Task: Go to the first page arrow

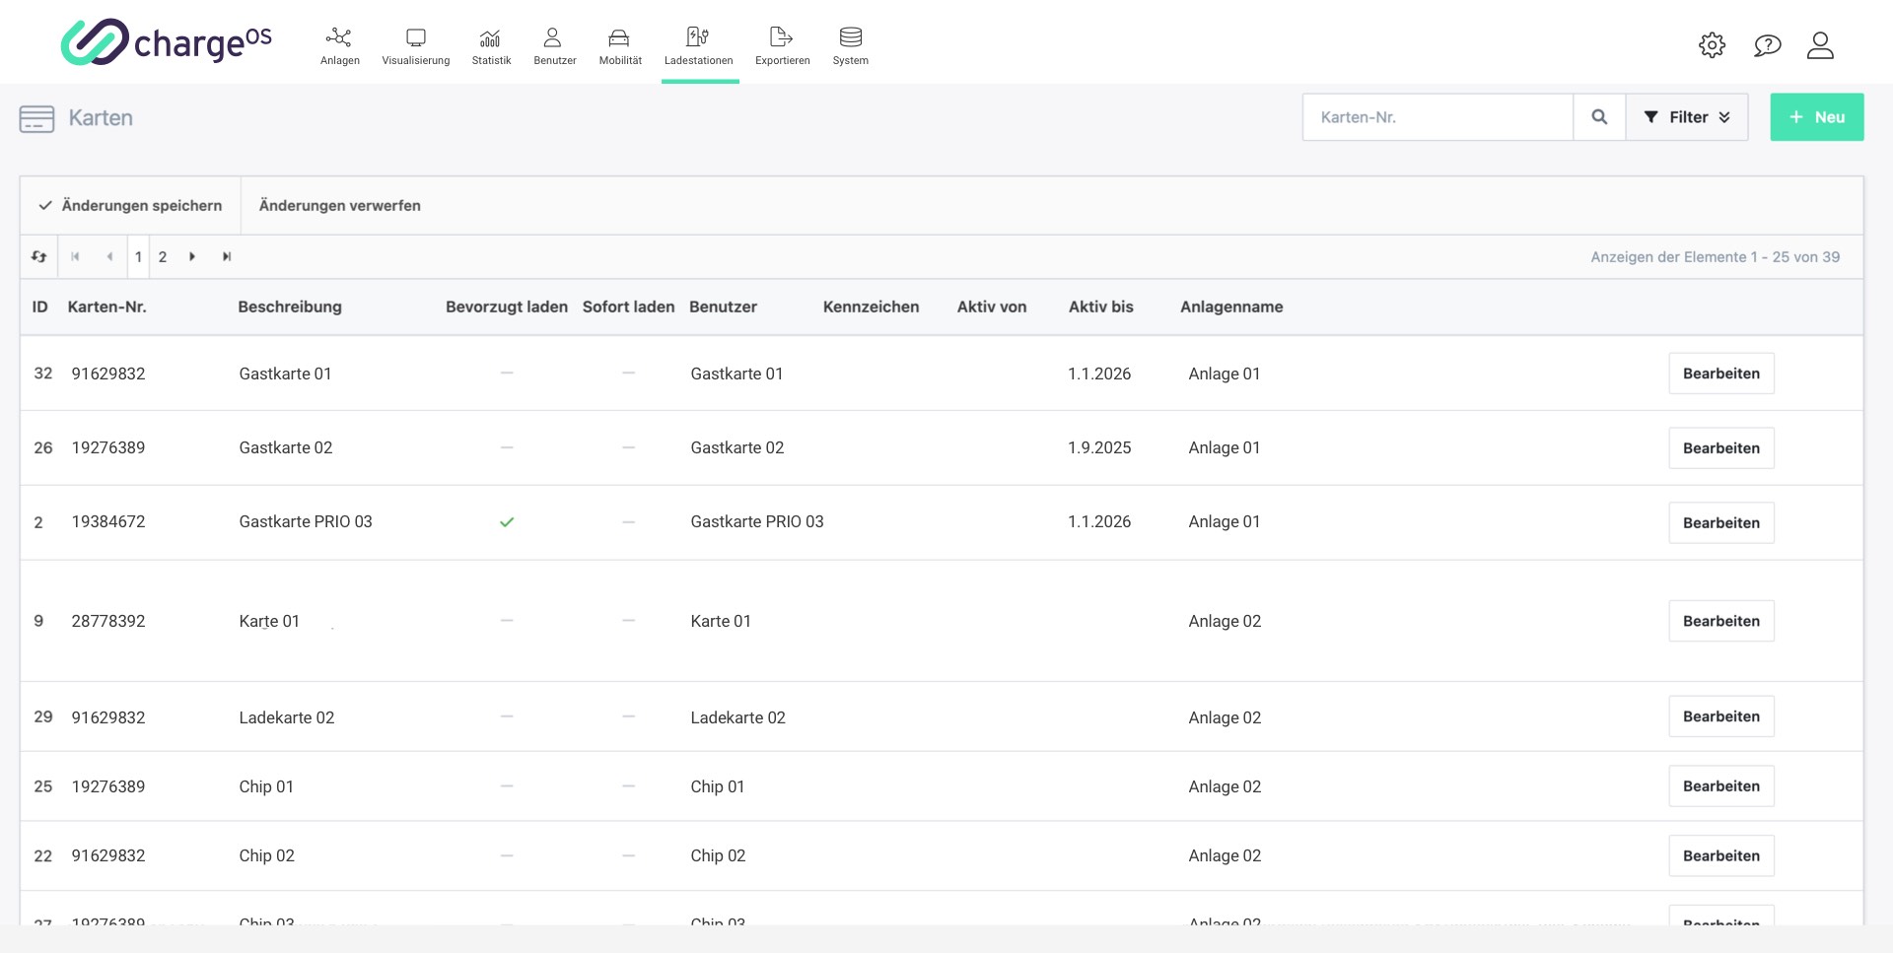Action: point(75,256)
